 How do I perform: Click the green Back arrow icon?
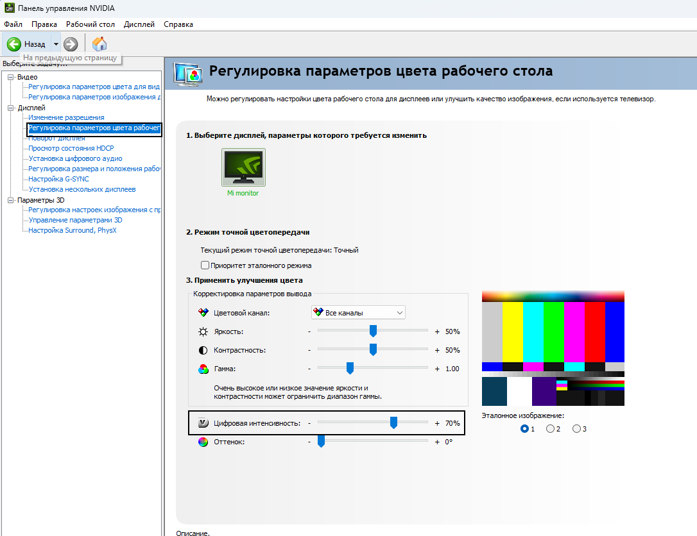[x=13, y=44]
